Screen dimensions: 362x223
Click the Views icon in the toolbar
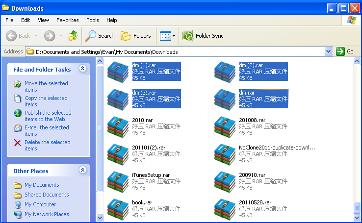[165, 36]
